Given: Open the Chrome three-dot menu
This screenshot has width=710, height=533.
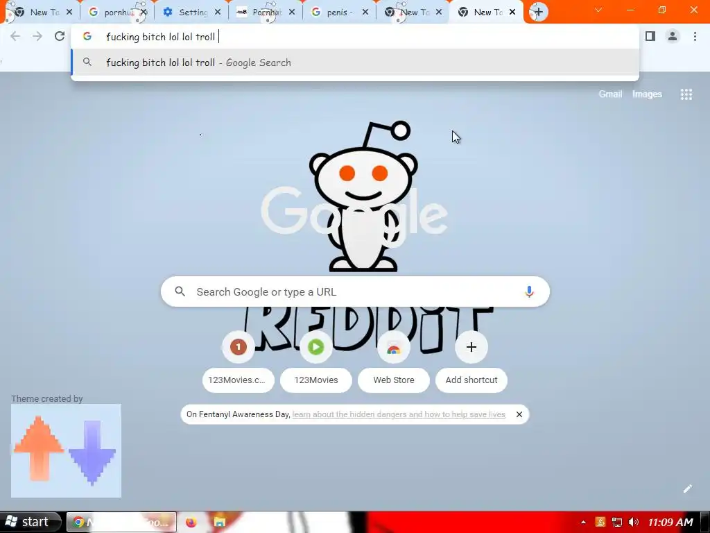Looking at the screenshot, I should (695, 36).
